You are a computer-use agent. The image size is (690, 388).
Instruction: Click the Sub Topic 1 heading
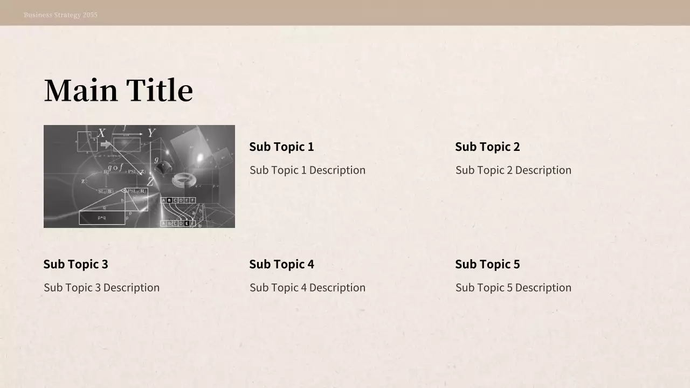tap(281, 147)
